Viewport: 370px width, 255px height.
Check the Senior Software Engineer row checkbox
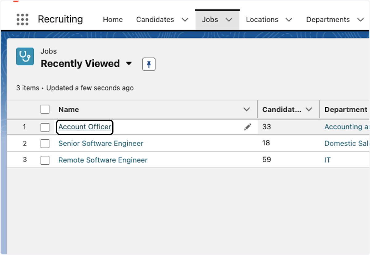pyautogui.click(x=45, y=143)
